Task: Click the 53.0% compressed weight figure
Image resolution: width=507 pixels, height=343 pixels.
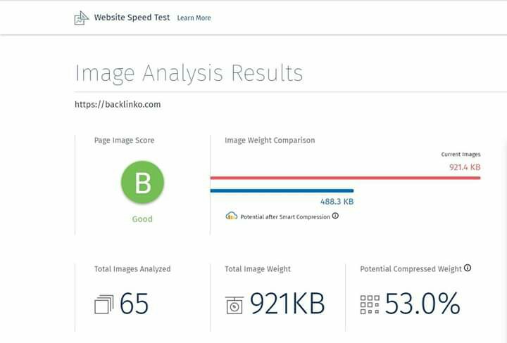Action: [423, 304]
